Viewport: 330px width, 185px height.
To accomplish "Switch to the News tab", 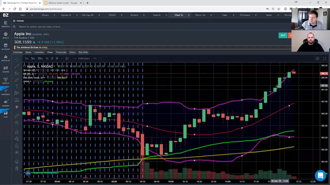I will 28,52.
